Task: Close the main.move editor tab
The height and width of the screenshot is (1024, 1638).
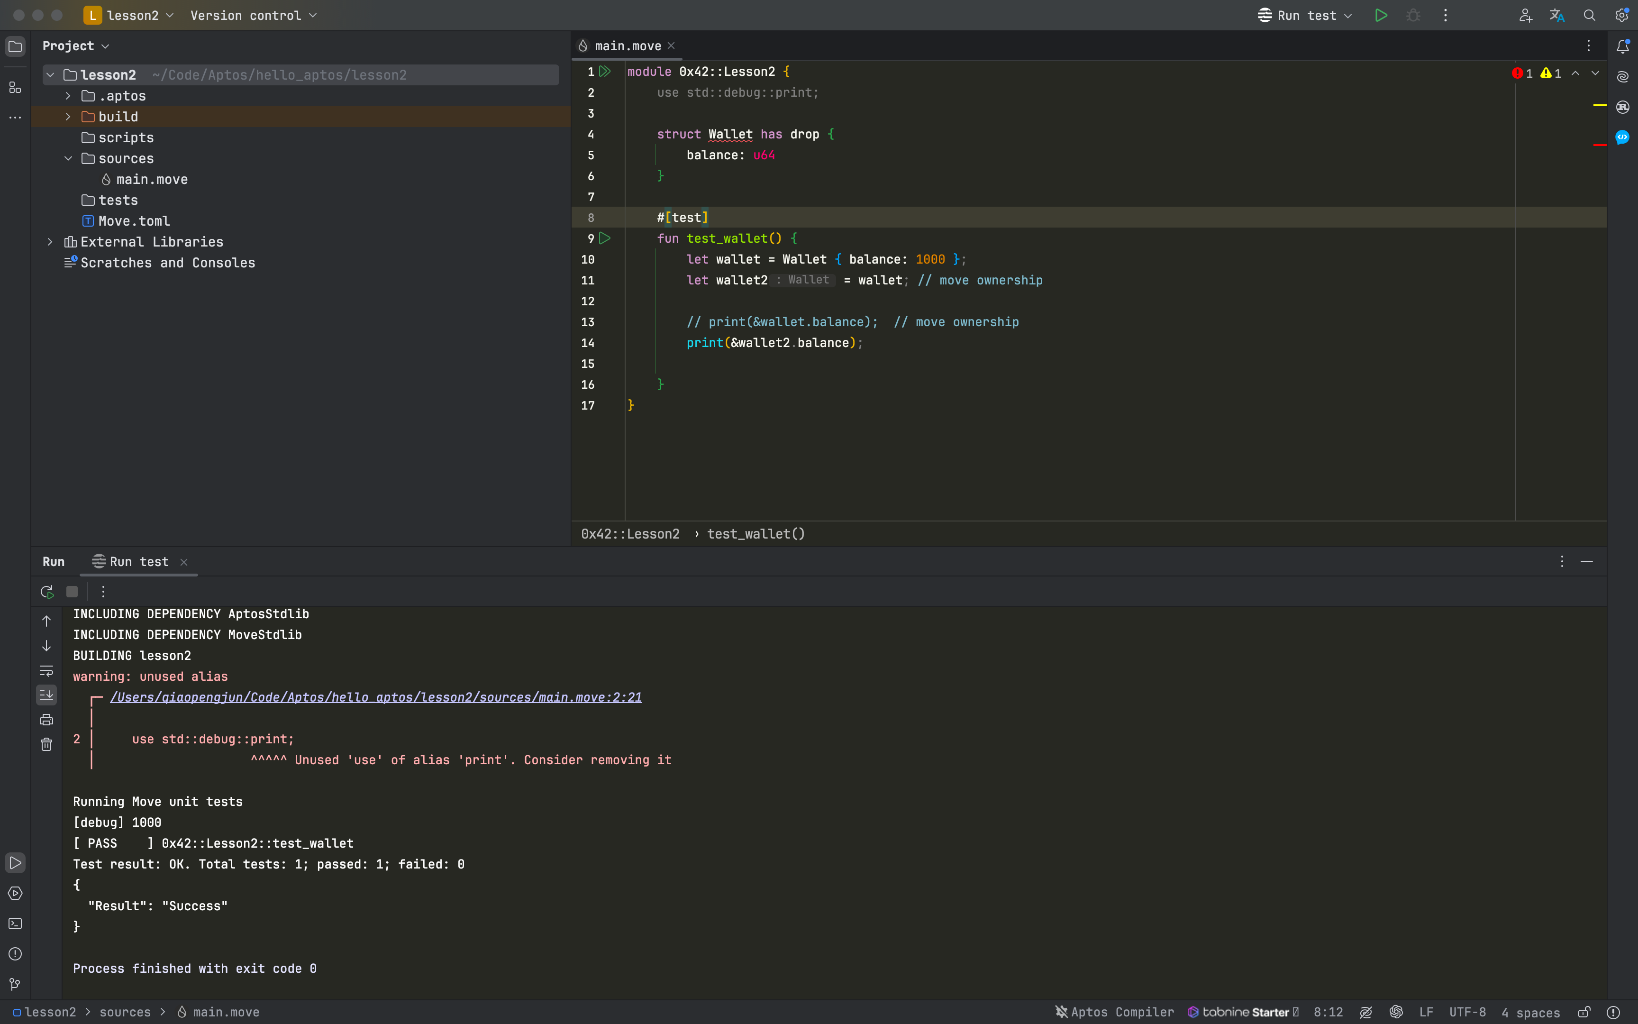Action: [x=672, y=46]
